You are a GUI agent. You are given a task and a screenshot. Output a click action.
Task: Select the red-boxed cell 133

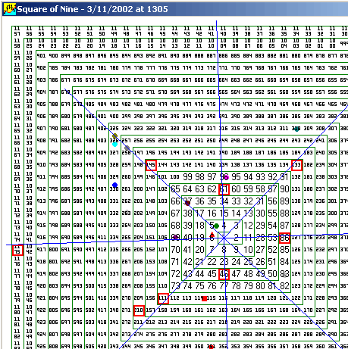pyautogui.click(x=296, y=165)
